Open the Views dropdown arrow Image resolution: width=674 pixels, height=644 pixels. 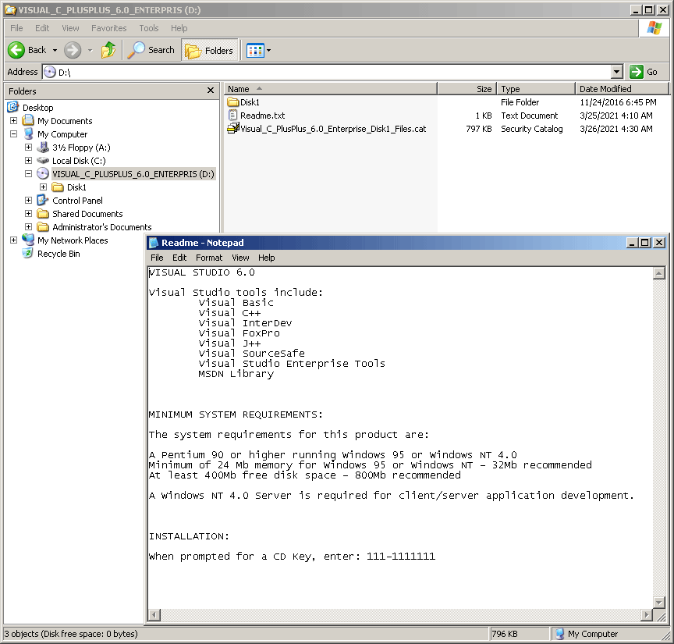pos(269,50)
